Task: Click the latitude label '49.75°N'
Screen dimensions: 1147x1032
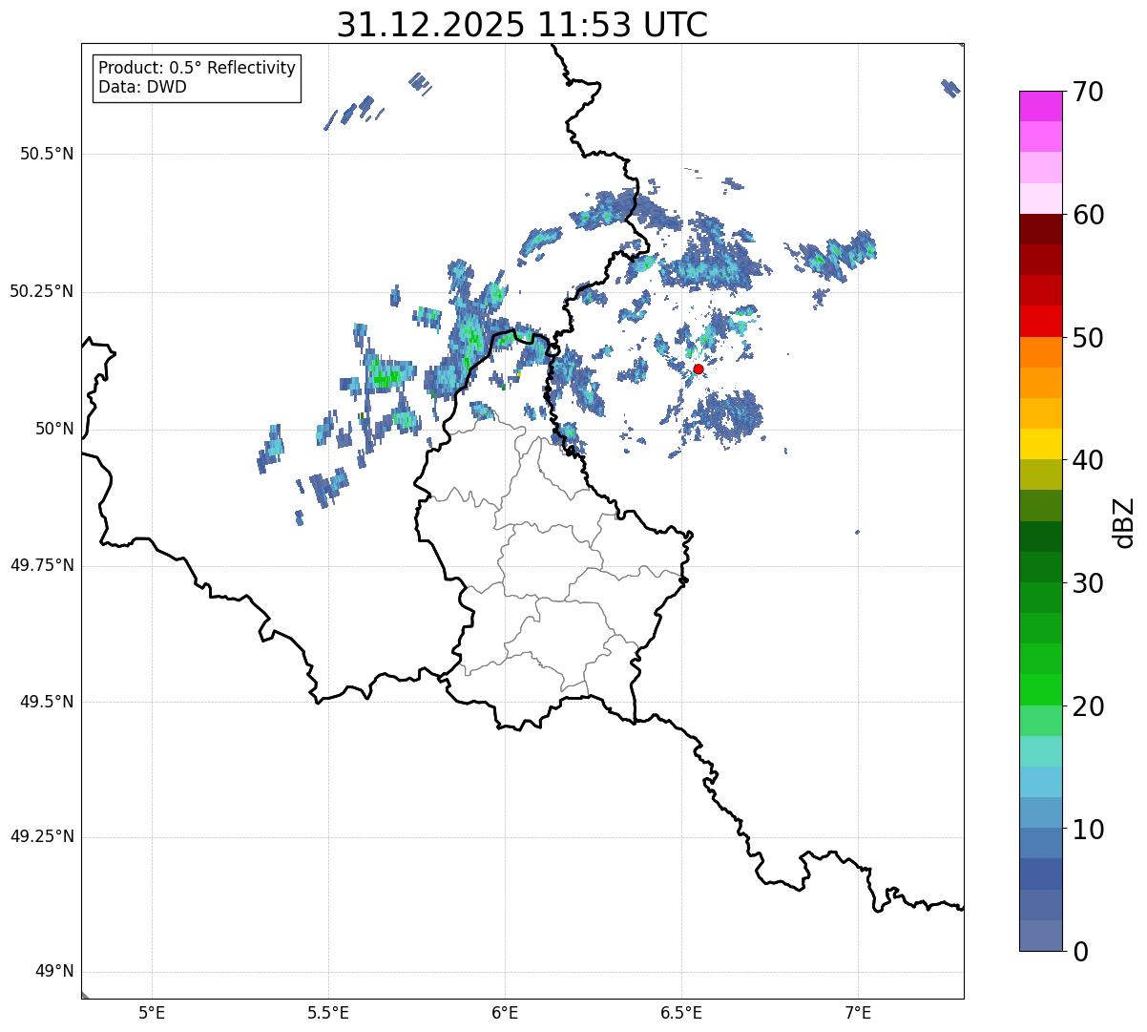Action: point(41,565)
